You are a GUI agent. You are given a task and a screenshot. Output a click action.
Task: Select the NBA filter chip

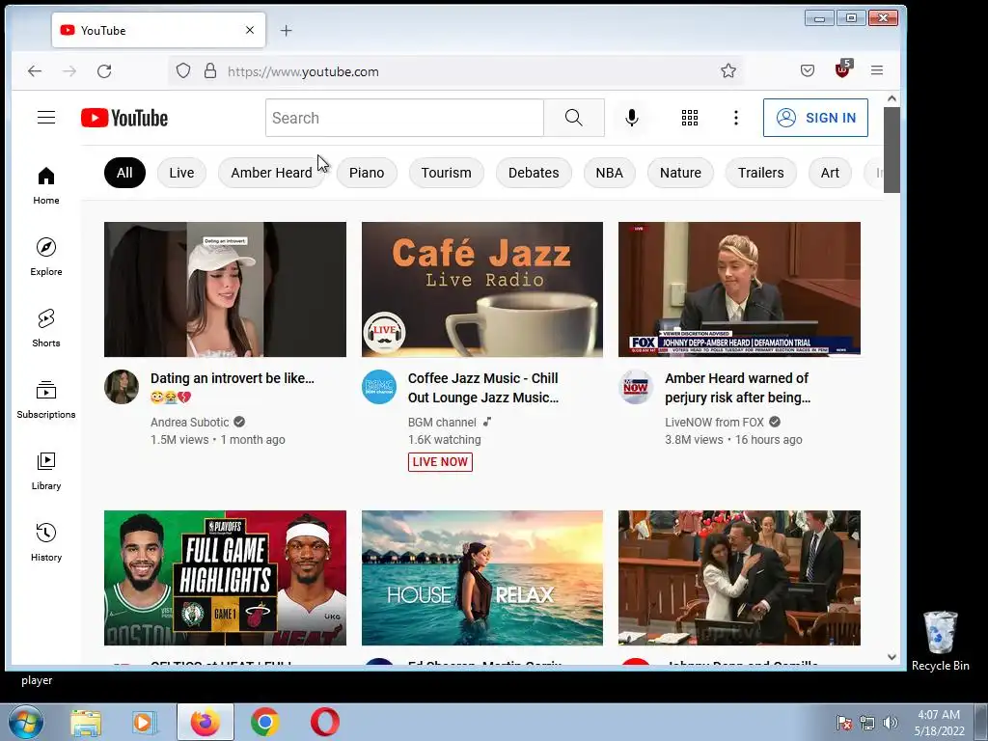[610, 173]
